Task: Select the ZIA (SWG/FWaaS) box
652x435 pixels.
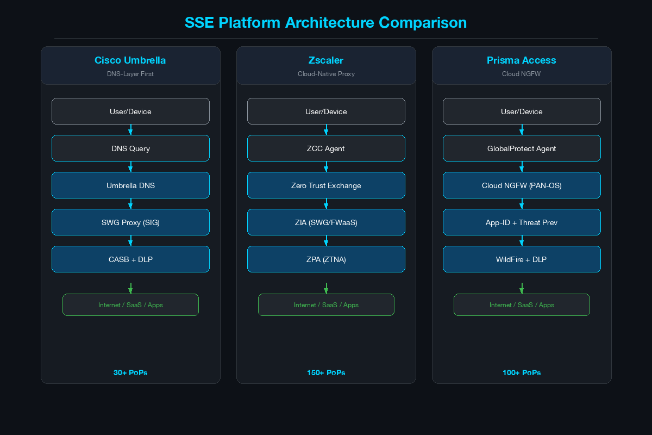Action: click(x=326, y=222)
